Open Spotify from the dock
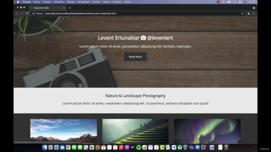The height and width of the screenshot is (152, 271). 138,147
